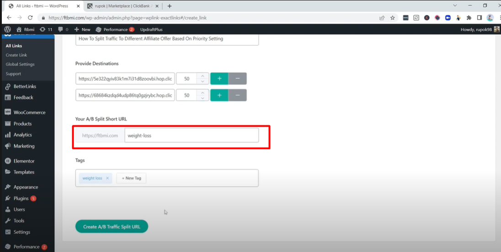The image size is (501, 252).
Task: Open the tab search dropdown arrow
Action: click(x=455, y=6)
